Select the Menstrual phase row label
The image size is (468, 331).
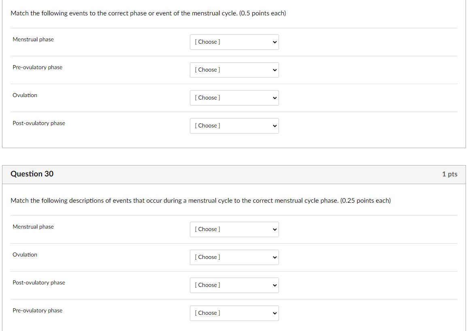pos(33,39)
